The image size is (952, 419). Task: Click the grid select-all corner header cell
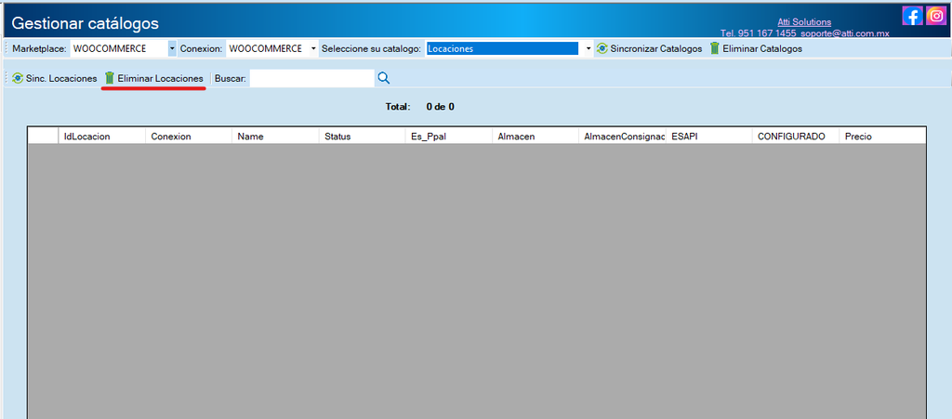43,137
